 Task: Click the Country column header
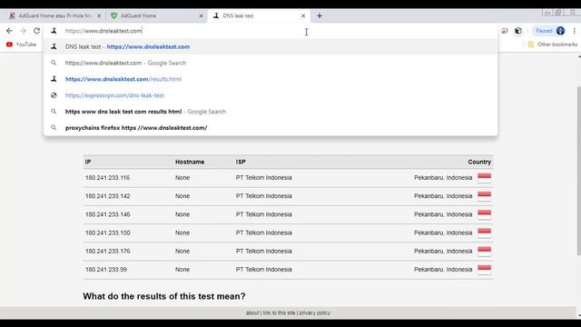point(479,162)
